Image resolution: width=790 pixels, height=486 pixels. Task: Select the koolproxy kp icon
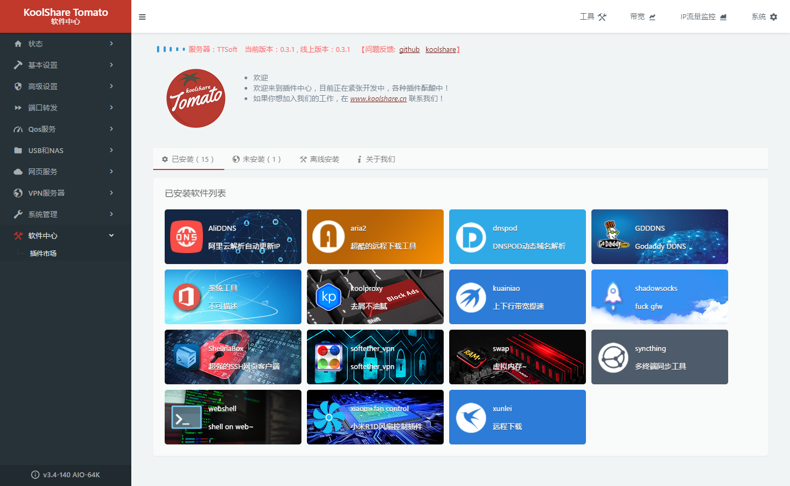click(x=329, y=297)
